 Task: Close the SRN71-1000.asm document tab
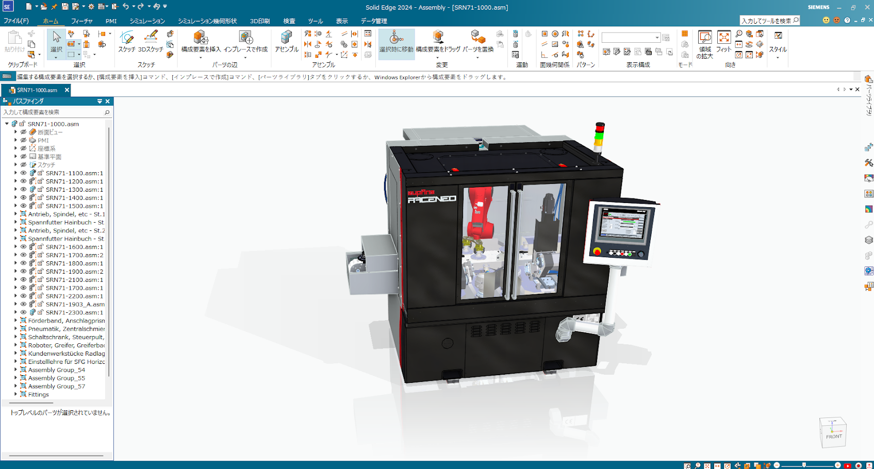[x=67, y=90]
